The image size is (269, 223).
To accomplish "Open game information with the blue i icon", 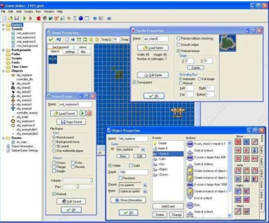I will [x=95, y=18].
